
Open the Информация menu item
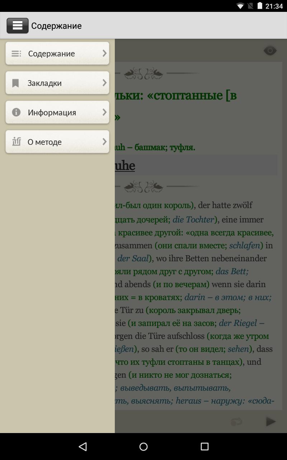click(57, 112)
